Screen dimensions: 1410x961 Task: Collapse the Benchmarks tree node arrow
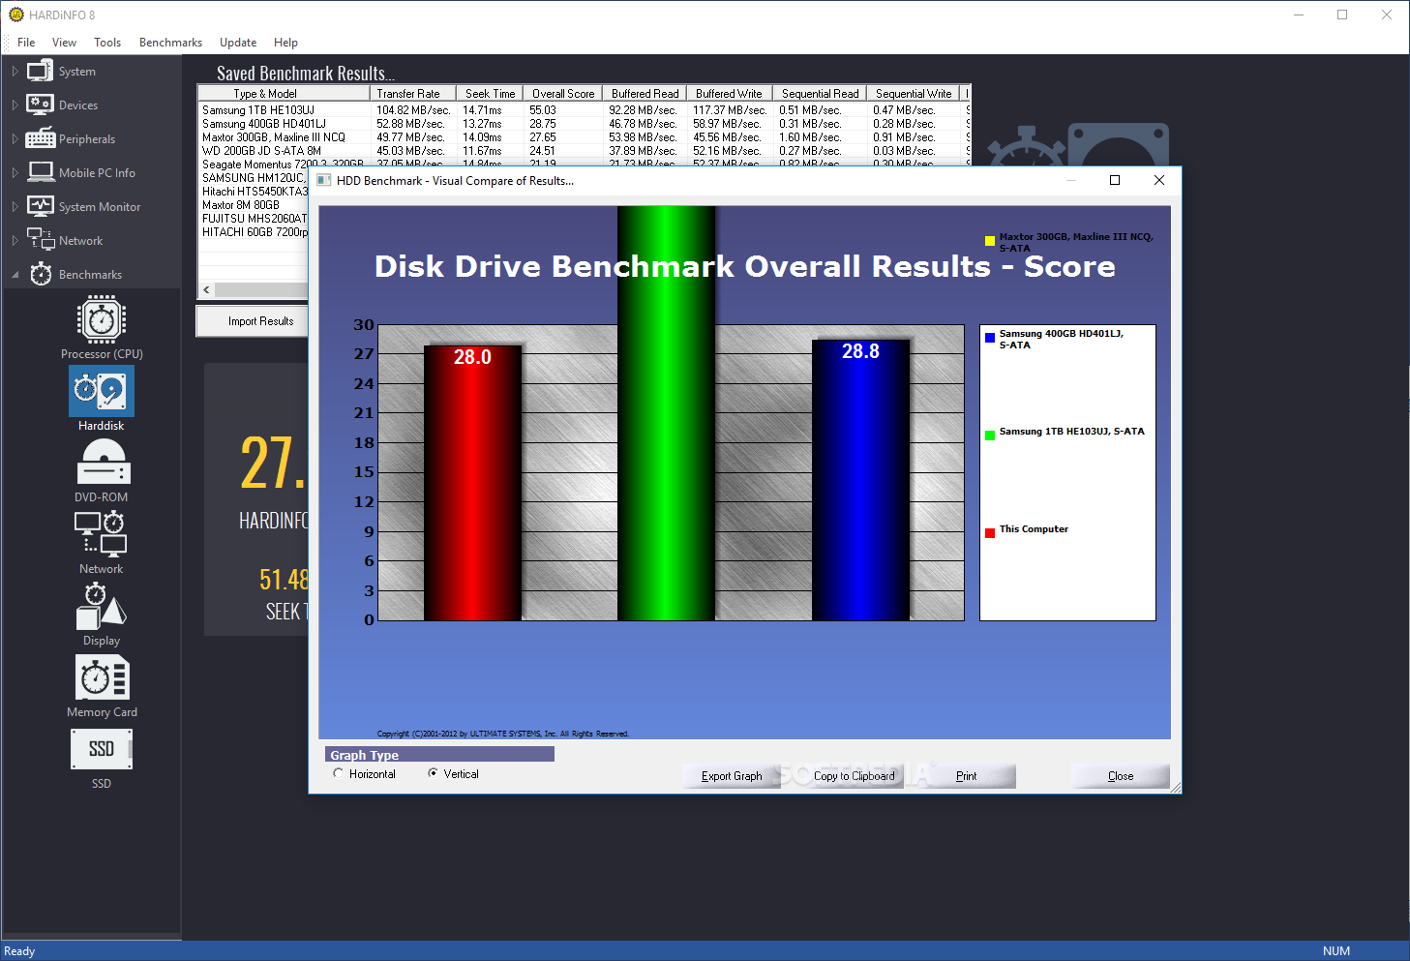point(15,275)
